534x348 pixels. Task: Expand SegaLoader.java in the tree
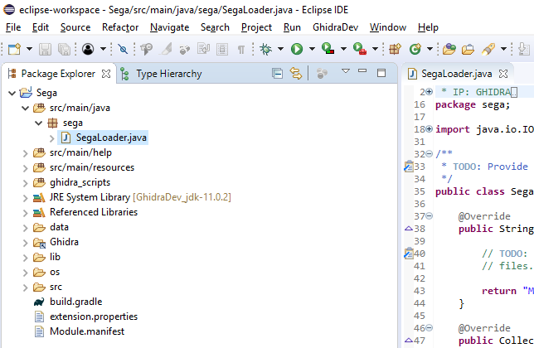pos(51,138)
